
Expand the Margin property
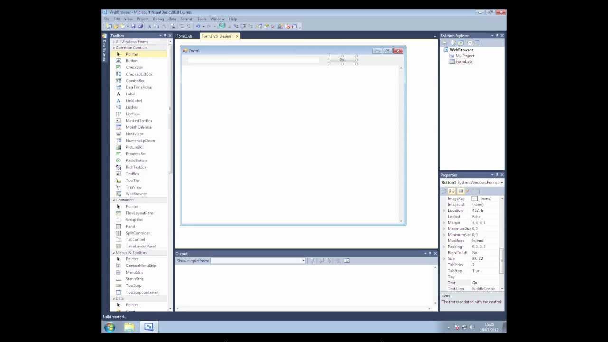tap(444, 223)
